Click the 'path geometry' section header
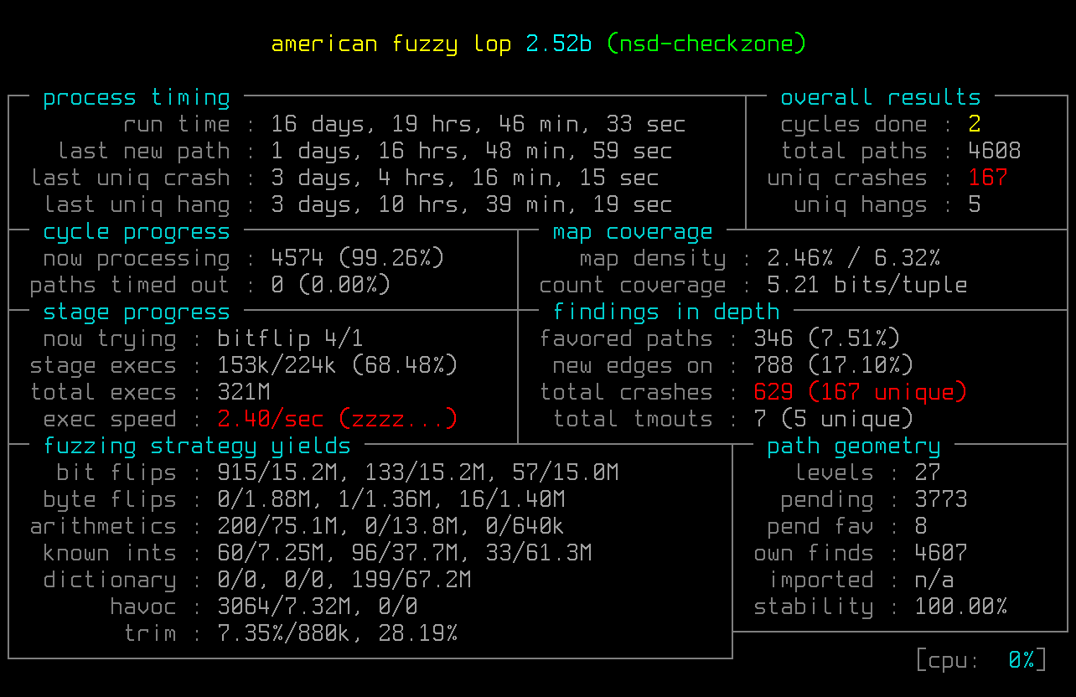 (x=854, y=447)
